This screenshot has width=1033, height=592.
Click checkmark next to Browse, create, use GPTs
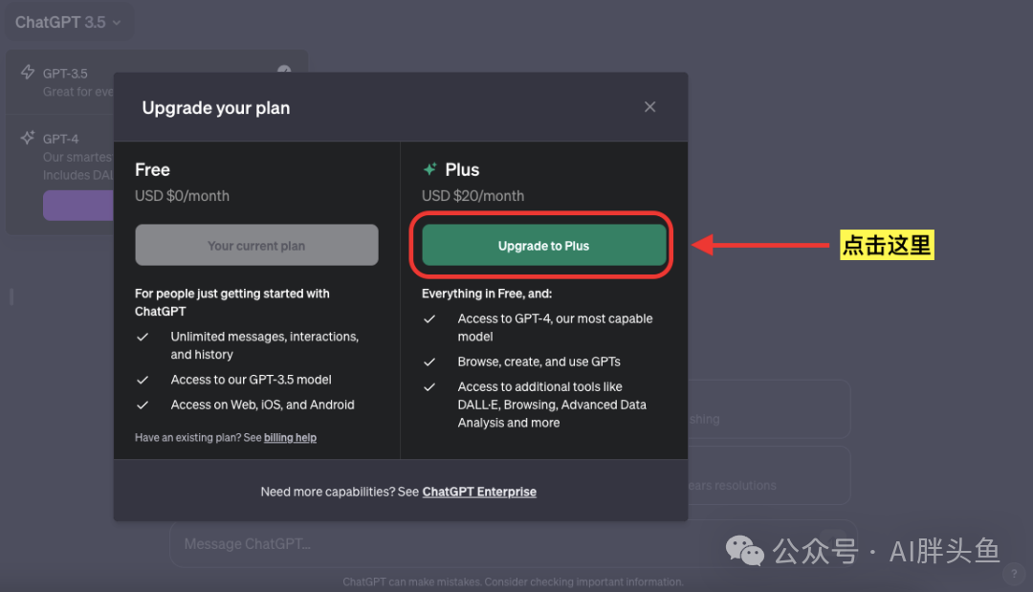click(429, 362)
